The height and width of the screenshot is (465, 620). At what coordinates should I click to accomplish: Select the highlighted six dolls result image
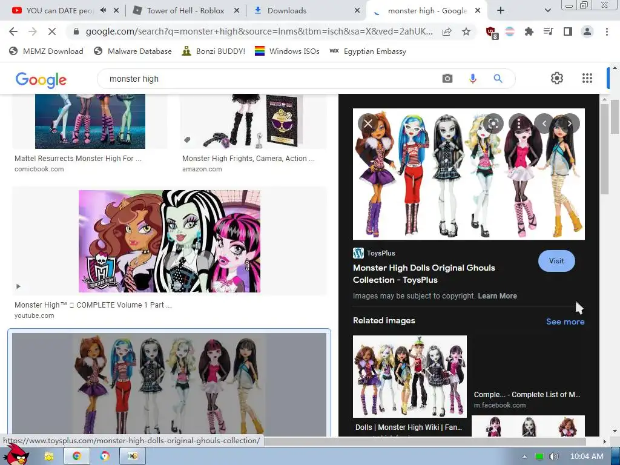pos(170,383)
